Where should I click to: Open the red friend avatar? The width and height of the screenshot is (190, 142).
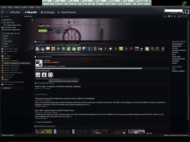(131, 49)
